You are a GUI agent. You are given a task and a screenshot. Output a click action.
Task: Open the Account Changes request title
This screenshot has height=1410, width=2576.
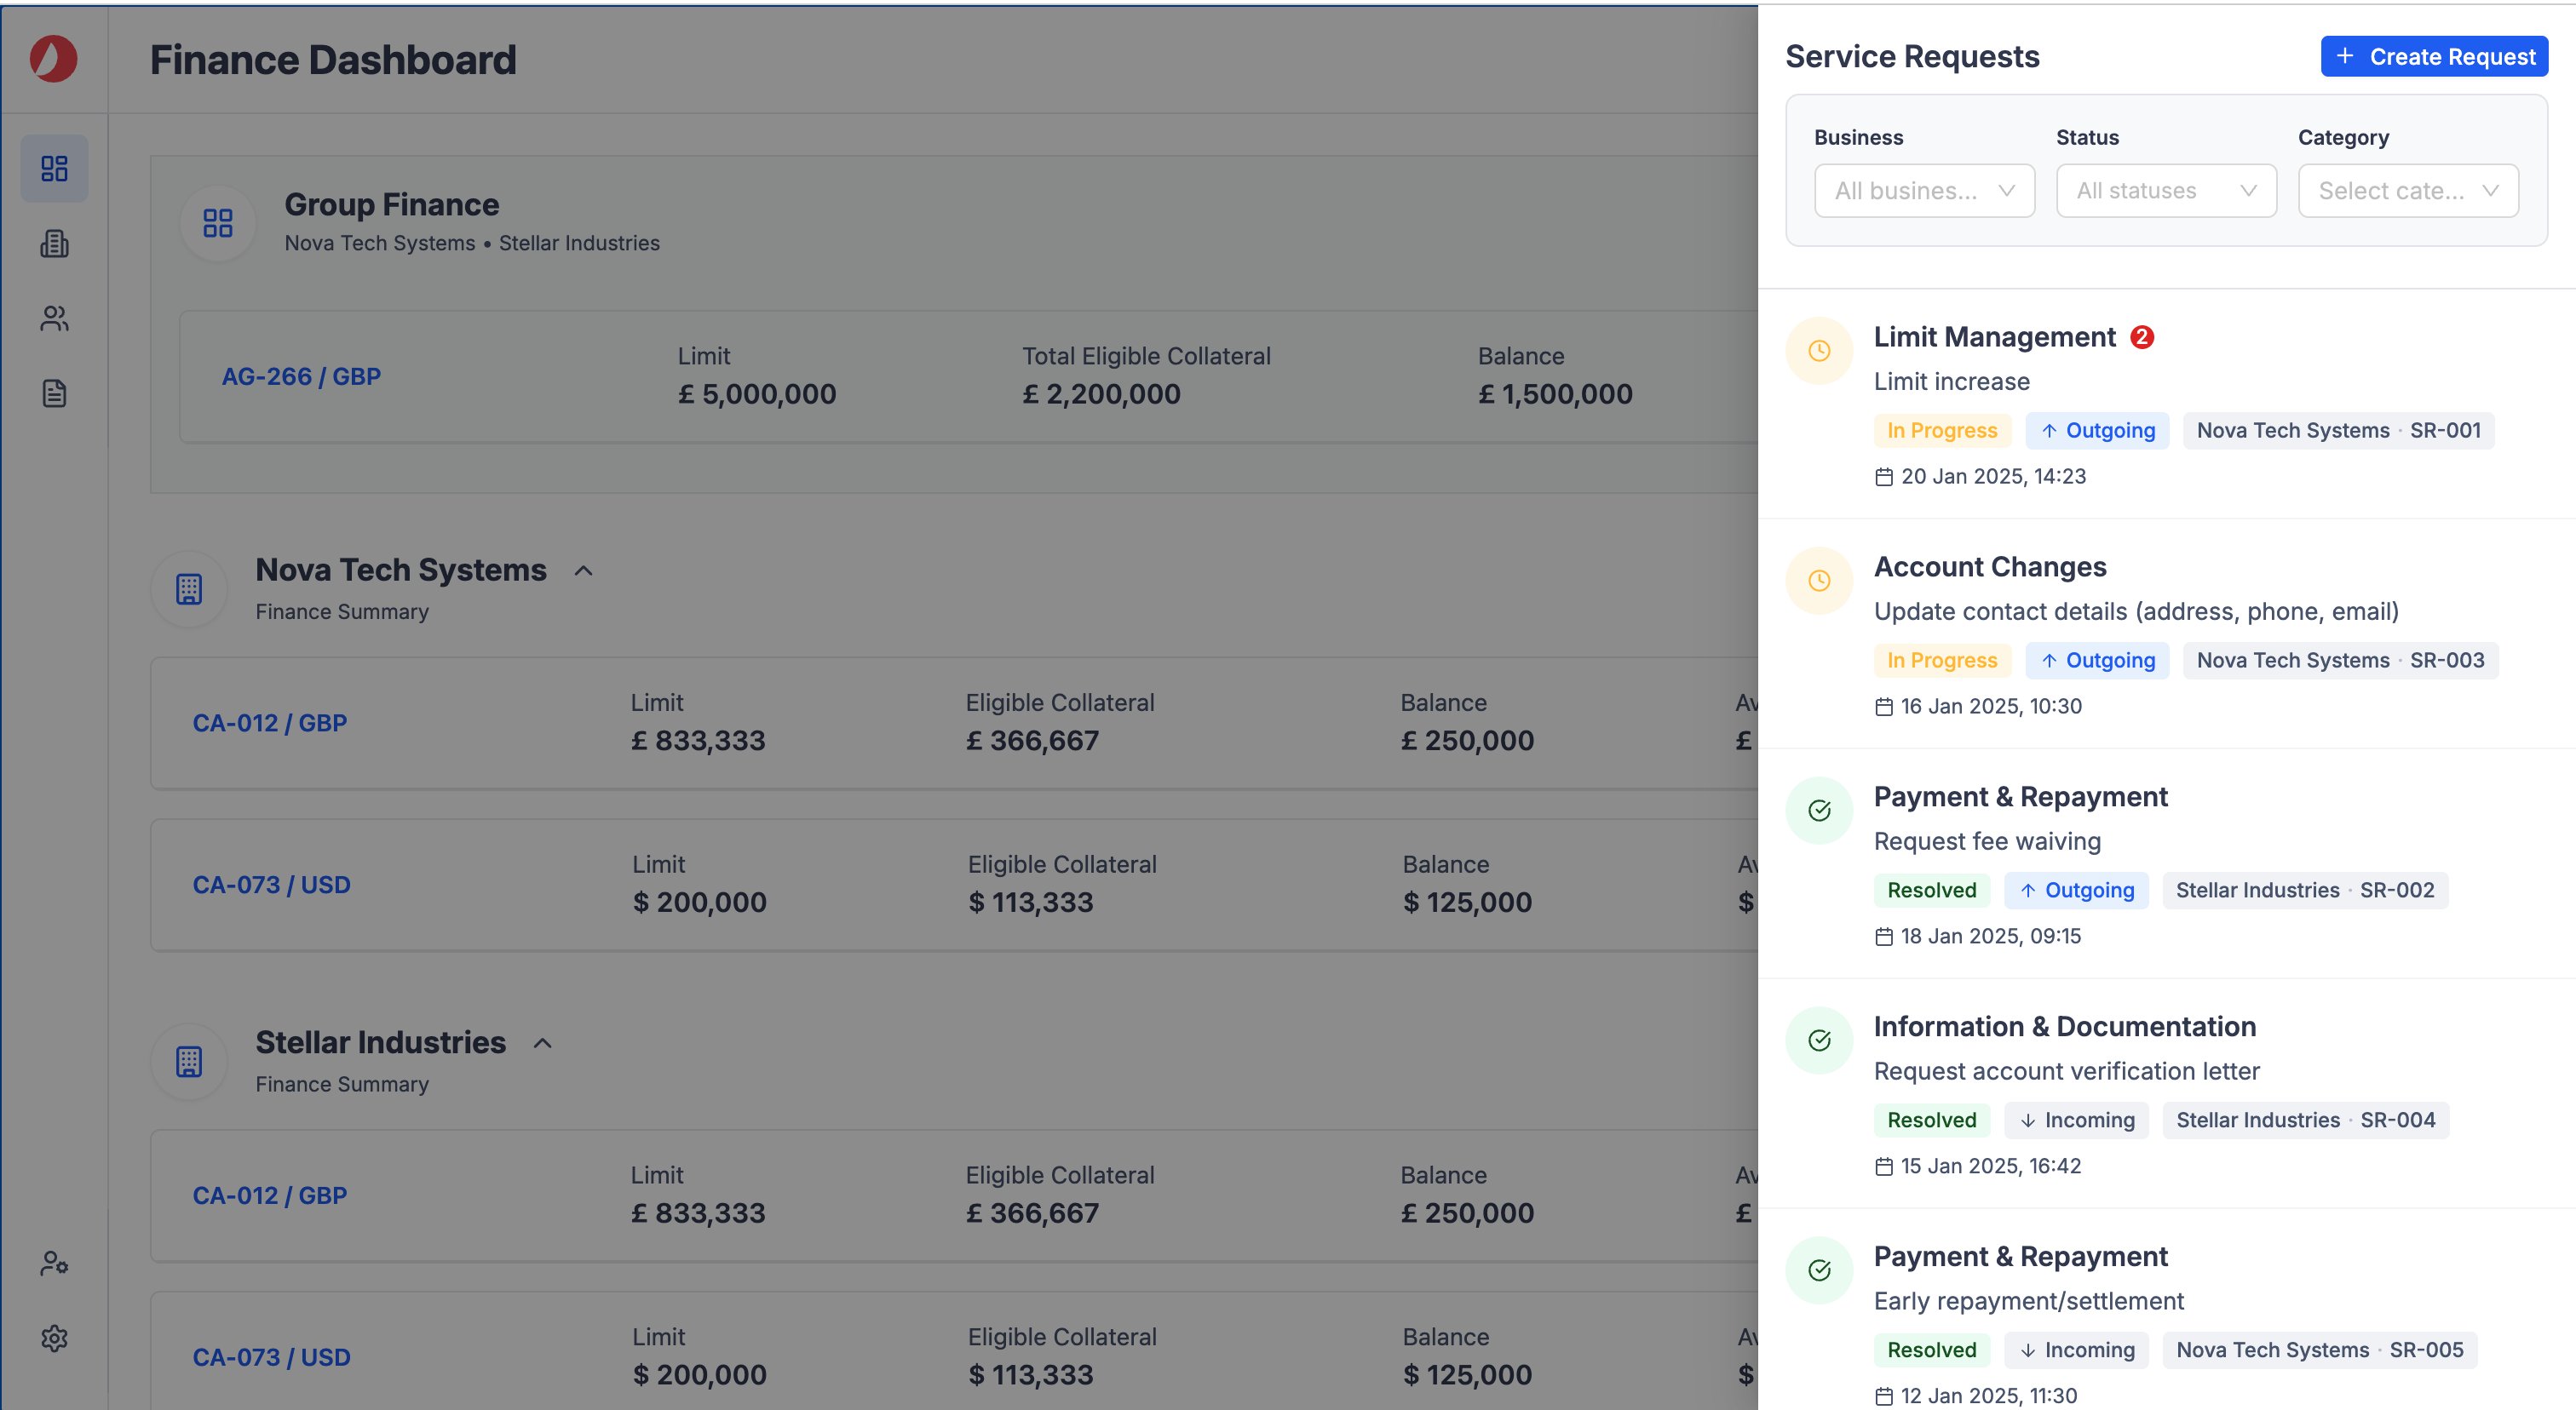1990,566
